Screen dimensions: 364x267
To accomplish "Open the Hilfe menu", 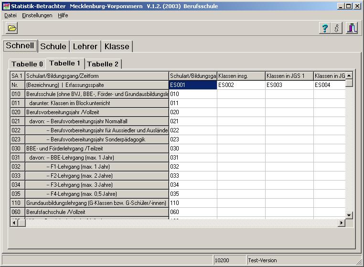I will [x=63, y=15].
